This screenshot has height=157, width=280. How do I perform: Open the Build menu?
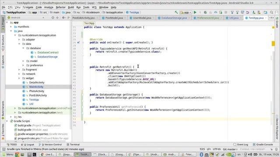(71, 7)
